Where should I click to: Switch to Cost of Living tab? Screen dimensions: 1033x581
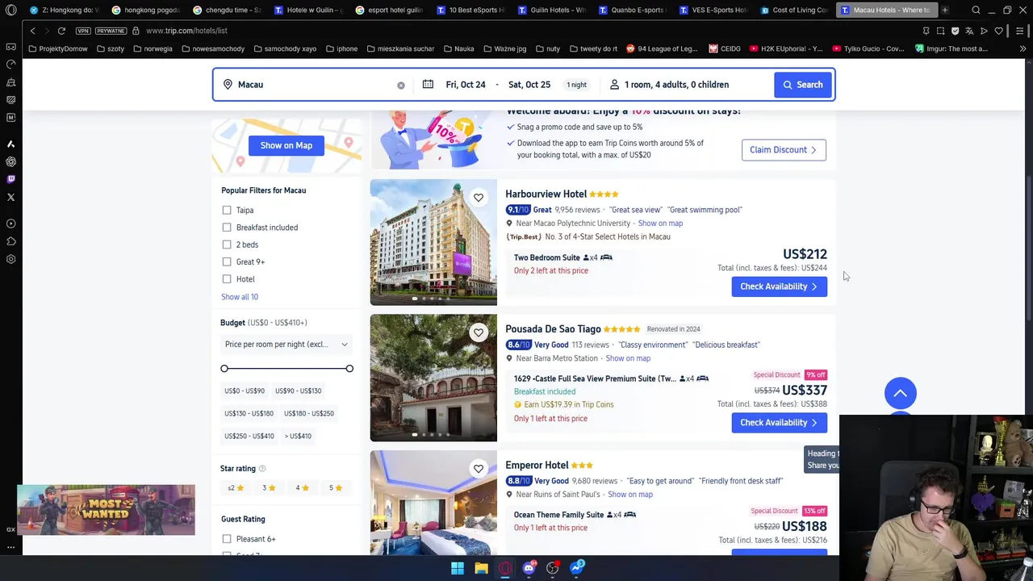(x=793, y=10)
